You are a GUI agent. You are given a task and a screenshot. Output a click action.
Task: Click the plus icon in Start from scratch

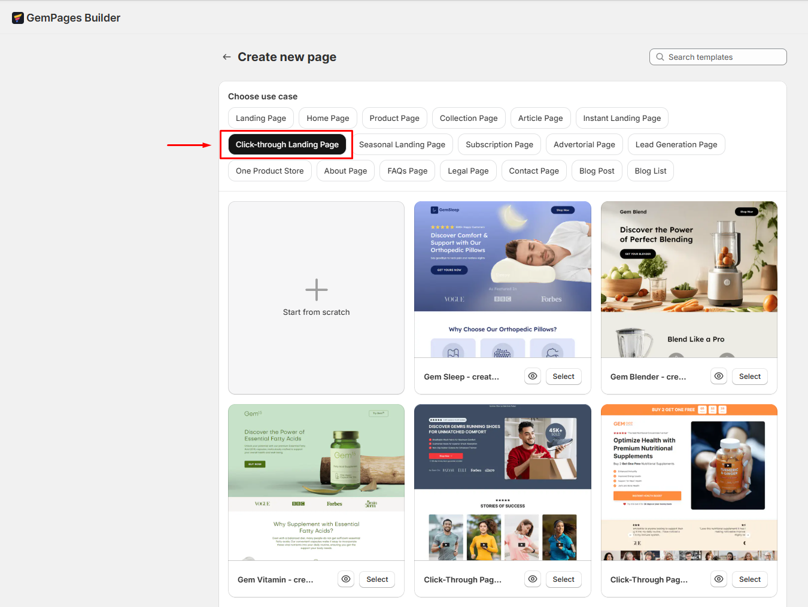(316, 290)
